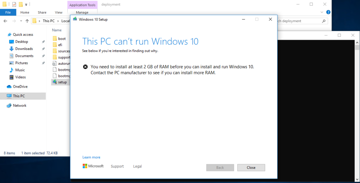Click the pin icon beside Documents
Screen dimensions: 360x183
[43, 56]
